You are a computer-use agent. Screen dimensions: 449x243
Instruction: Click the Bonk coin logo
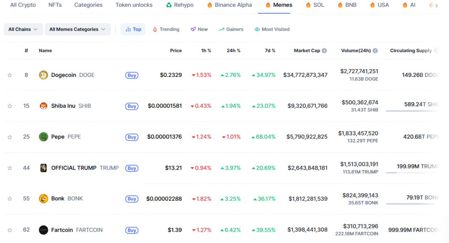(43, 199)
